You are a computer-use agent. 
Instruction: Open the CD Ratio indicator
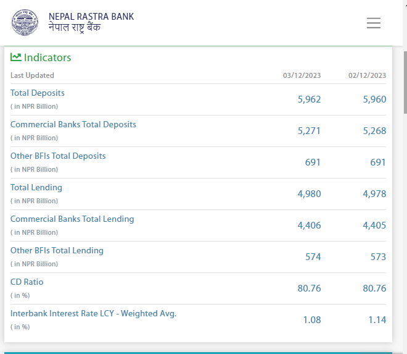click(x=27, y=282)
